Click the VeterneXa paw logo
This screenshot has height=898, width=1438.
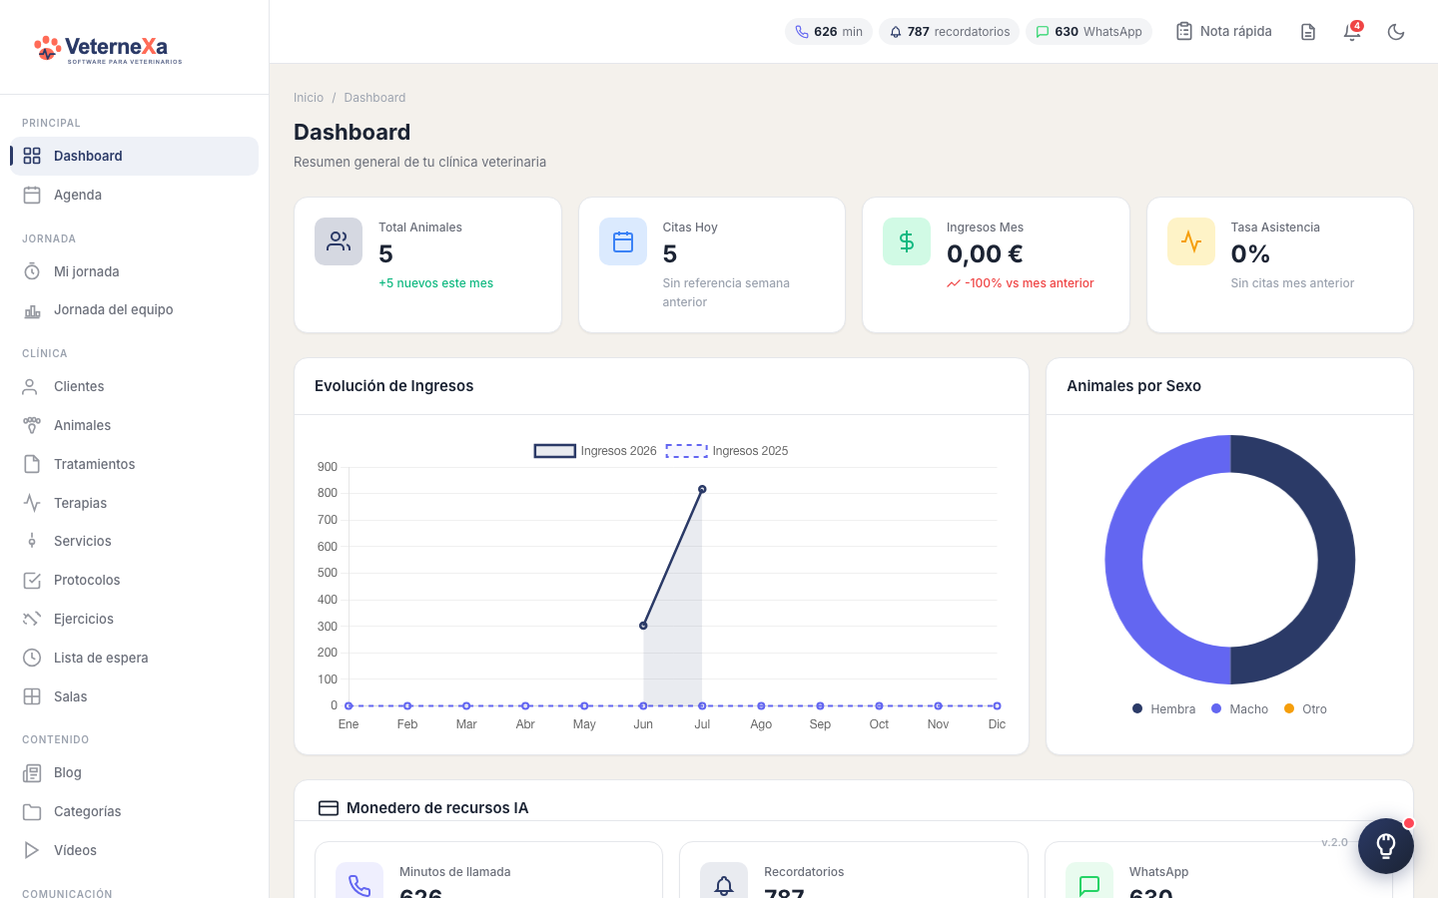(x=108, y=48)
